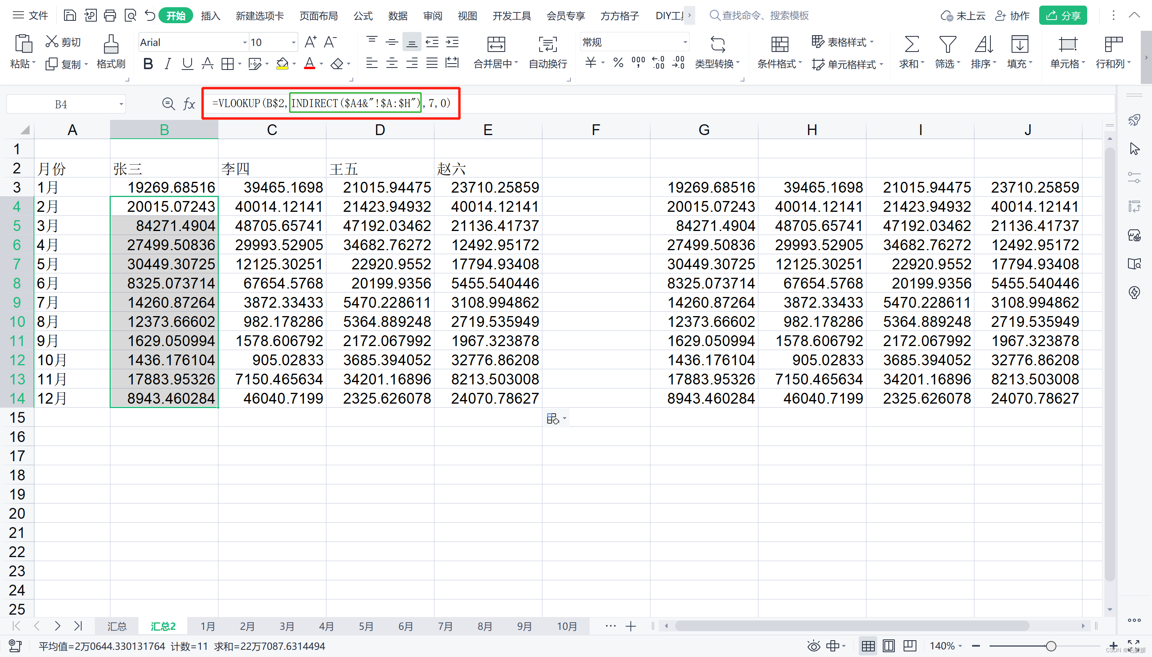Switch to page layout view icon
This screenshot has height=657, width=1152.
(888, 646)
